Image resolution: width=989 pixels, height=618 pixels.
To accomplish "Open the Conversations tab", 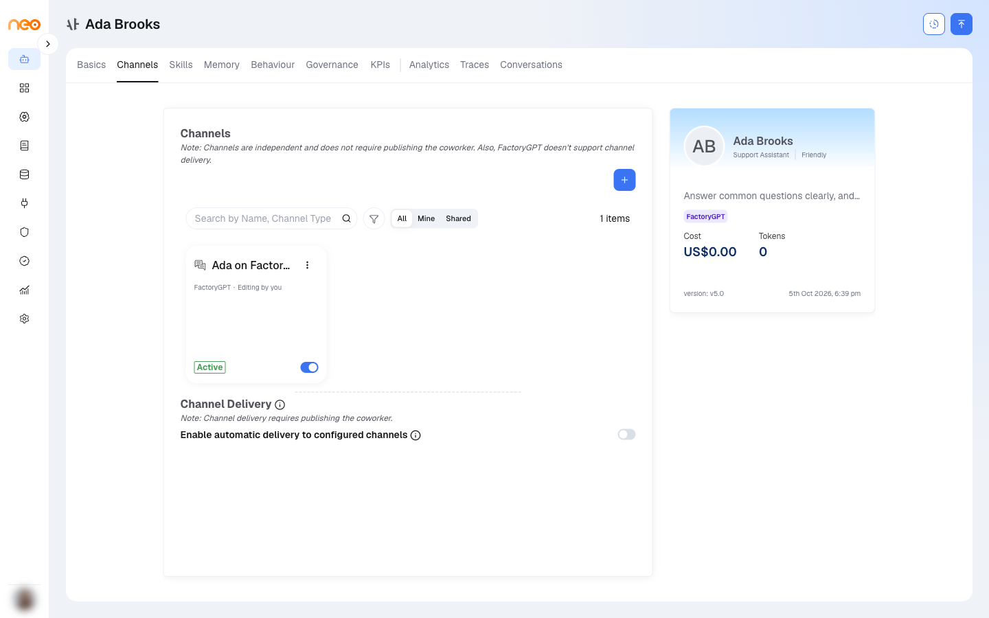I will click(x=531, y=65).
